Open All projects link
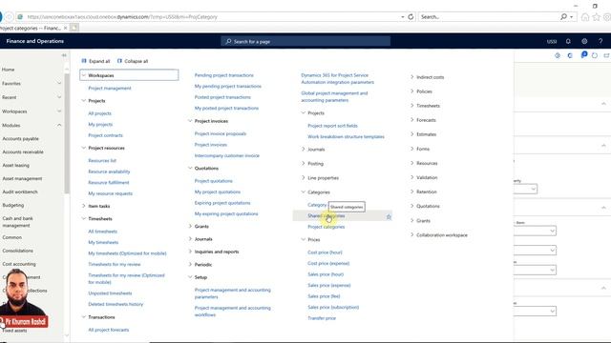This screenshot has width=611, height=343. (x=99, y=113)
